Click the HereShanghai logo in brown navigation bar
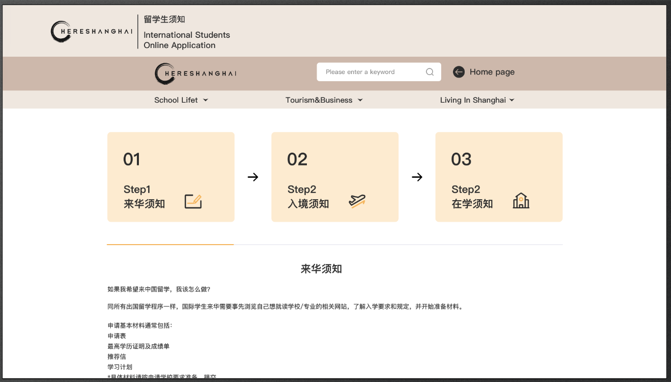 pos(196,74)
